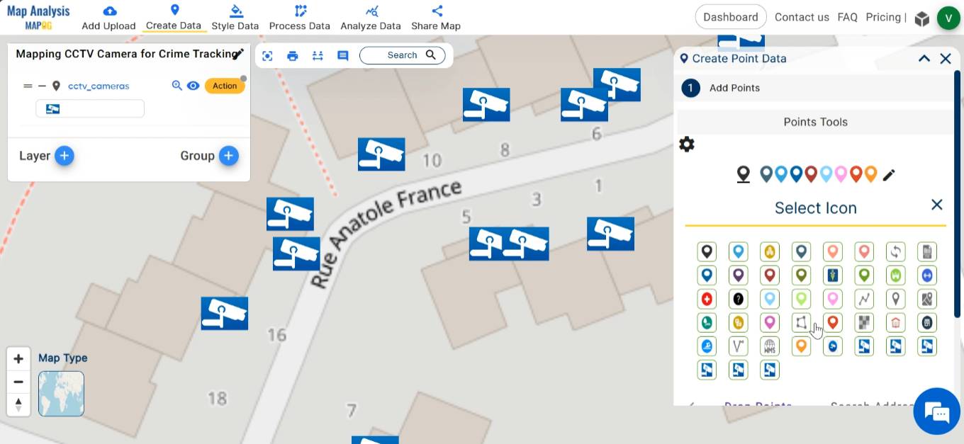Pick the purple pin icon

click(x=738, y=275)
